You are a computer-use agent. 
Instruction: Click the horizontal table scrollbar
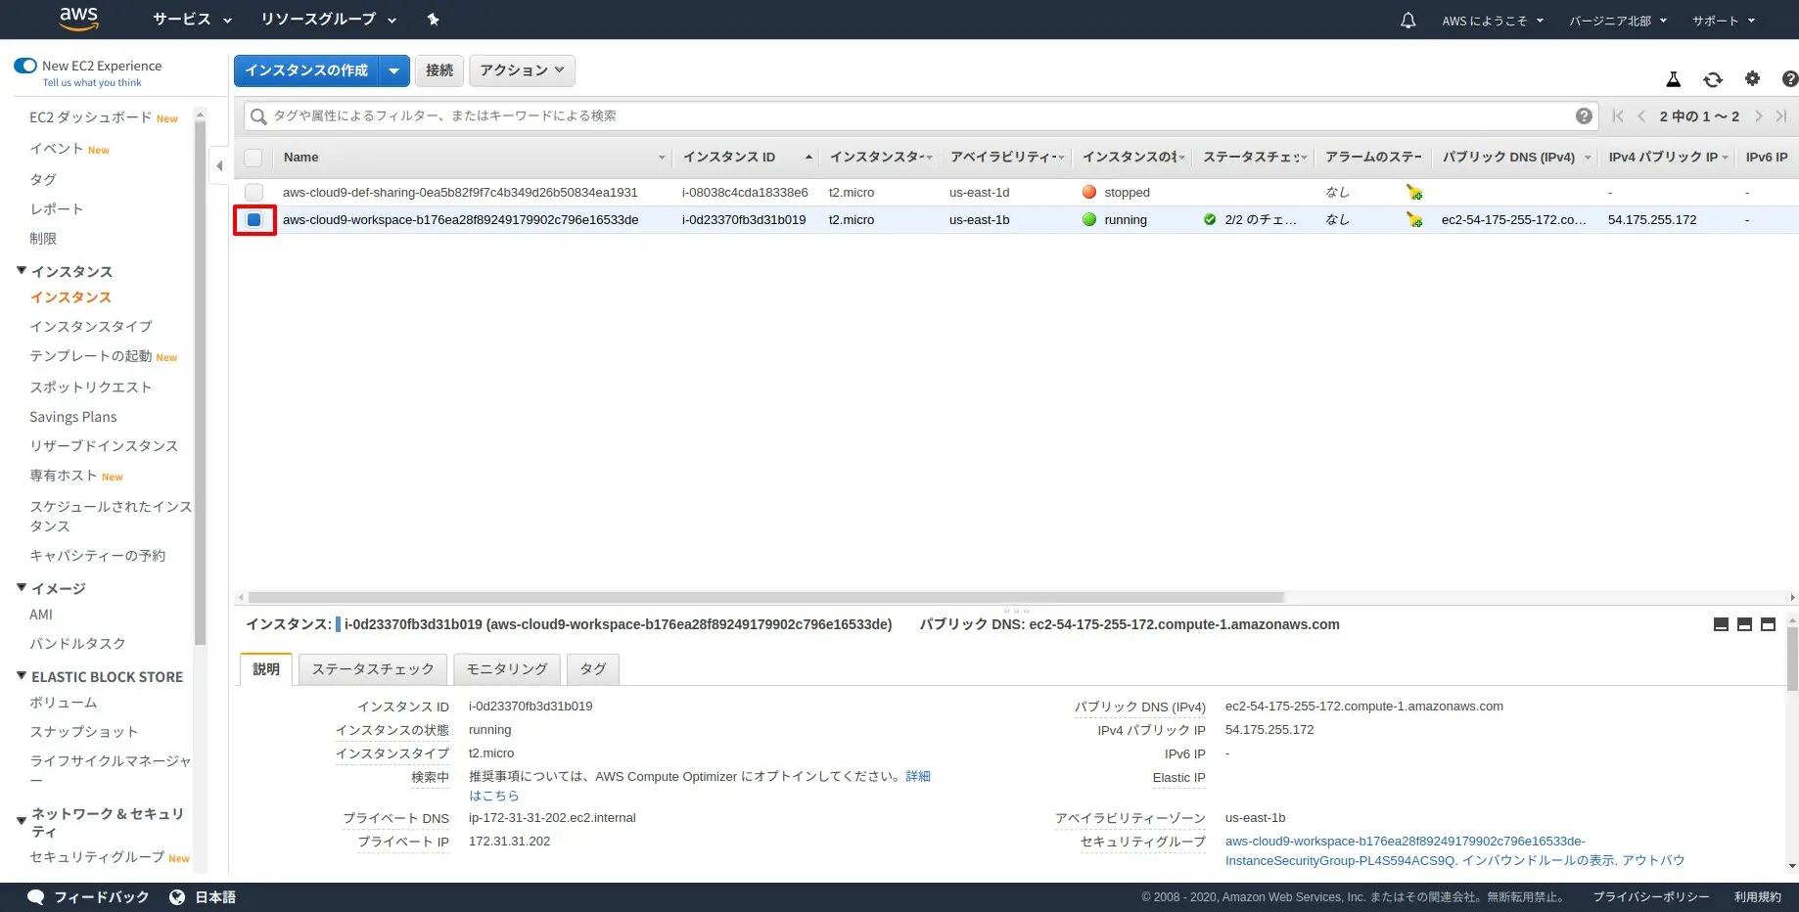[x=766, y=597]
